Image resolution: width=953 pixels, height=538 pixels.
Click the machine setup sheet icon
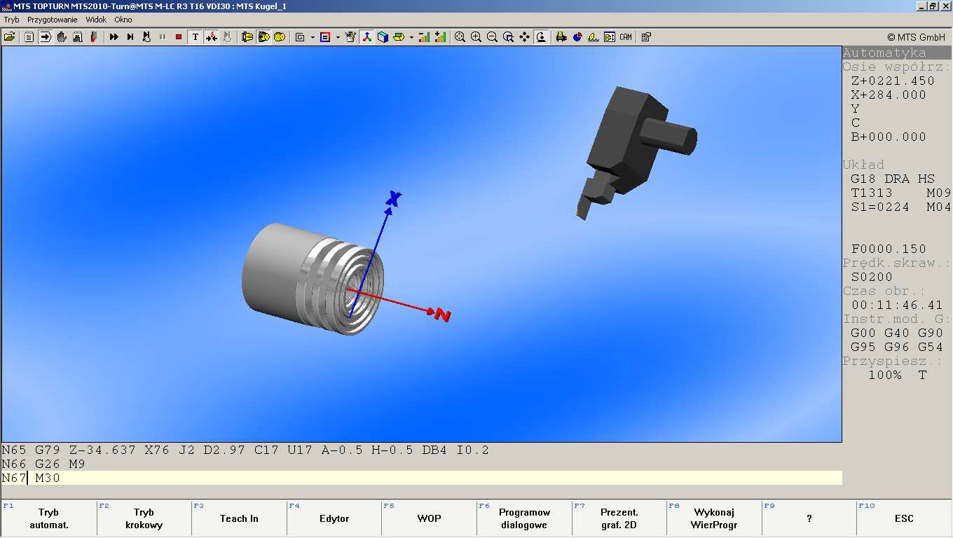(78, 37)
